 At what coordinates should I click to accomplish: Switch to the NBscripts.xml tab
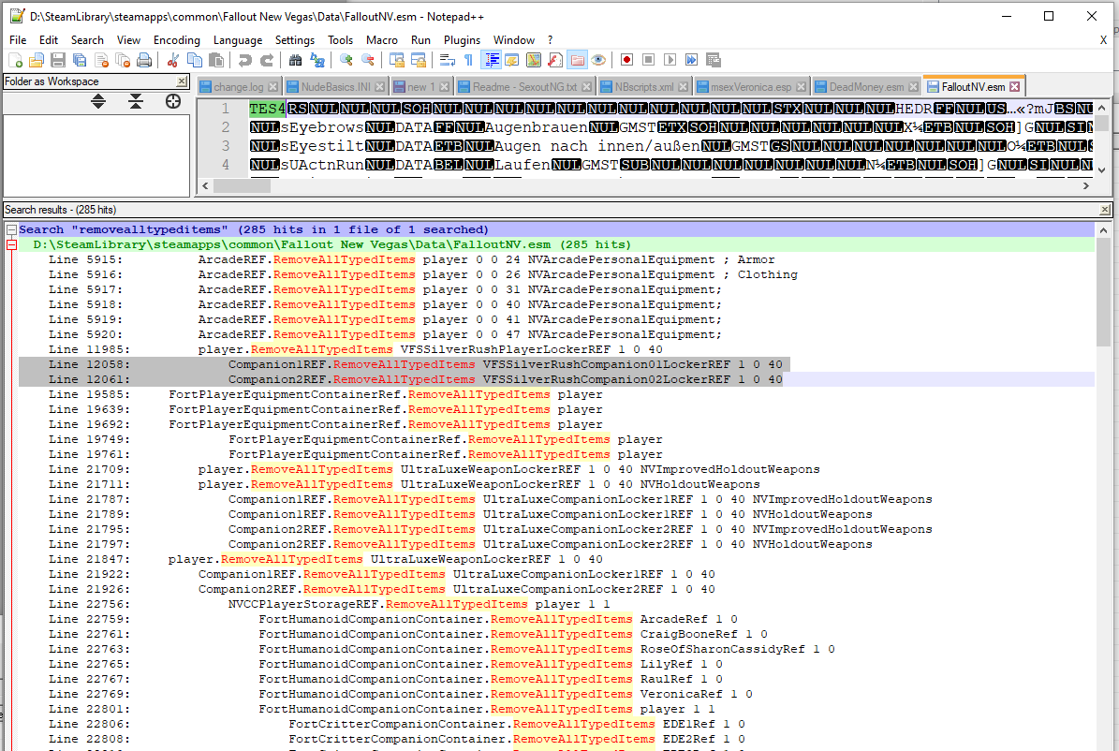click(x=643, y=87)
